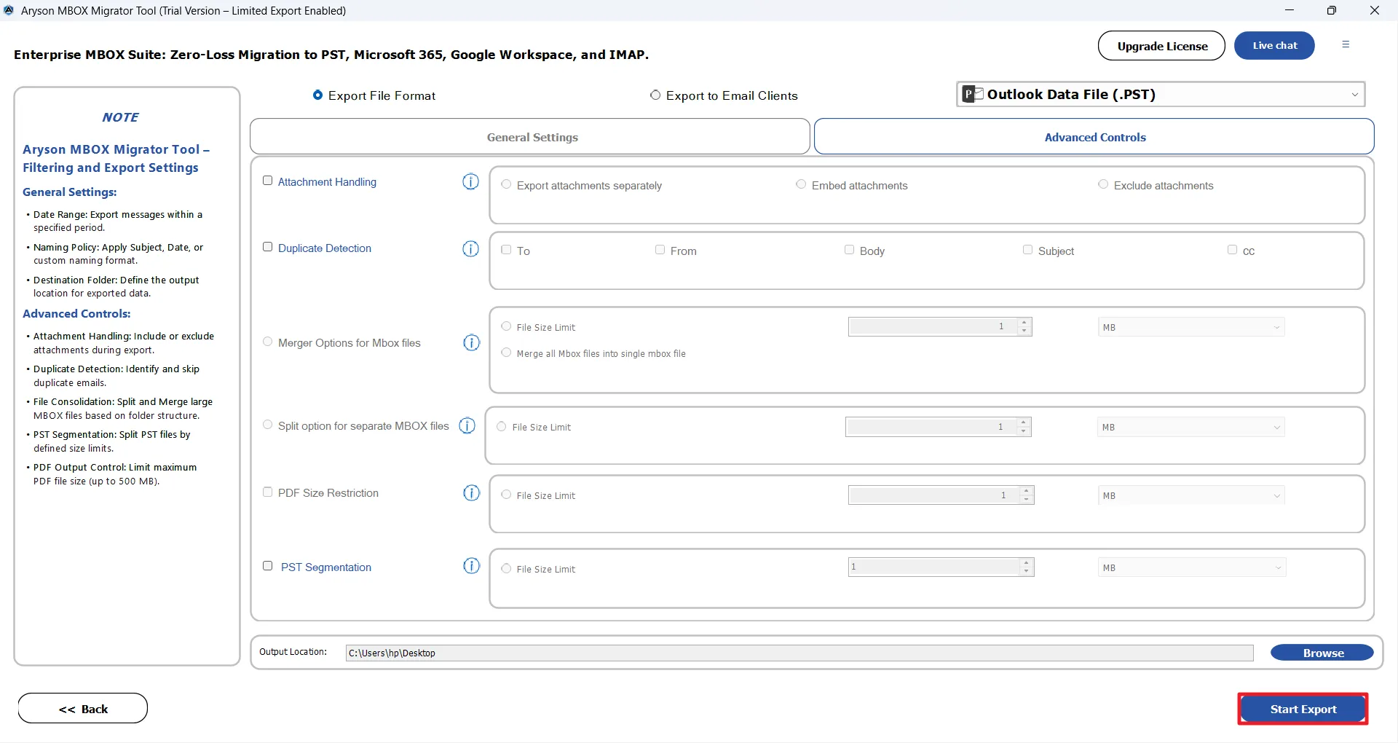Check the From duplicate criterion
Image resolution: width=1398 pixels, height=743 pixels.
[x=660, y=250]
